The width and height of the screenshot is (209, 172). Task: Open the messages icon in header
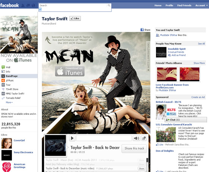pos(28,6)
